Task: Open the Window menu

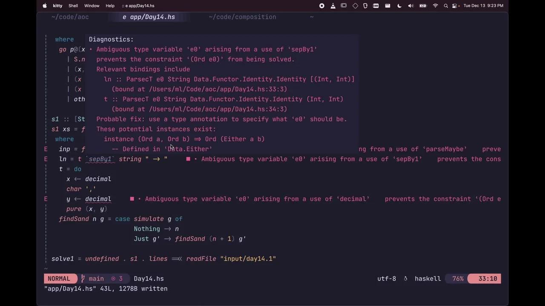Action: 92,6
